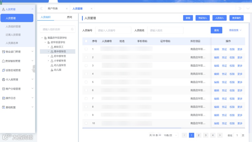Screen dimensions: 252x142
Task: Open 人员组织管理 in sidebar
Action: tap(13, 27)
